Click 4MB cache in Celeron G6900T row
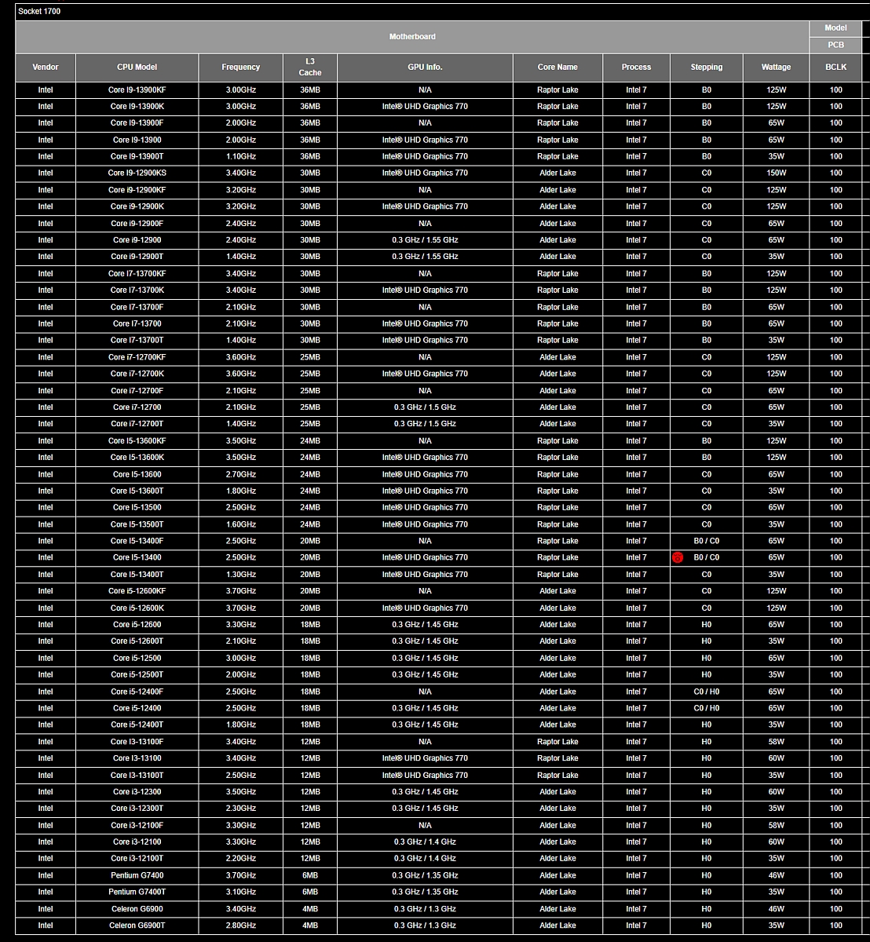Screen dimensions: 870x942 [310, 926]
